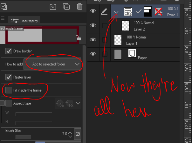The height and width of the screenshot is (143, 192).
Task: Enable the Fill inside the frame checkbox
Action: coord(9,90)
